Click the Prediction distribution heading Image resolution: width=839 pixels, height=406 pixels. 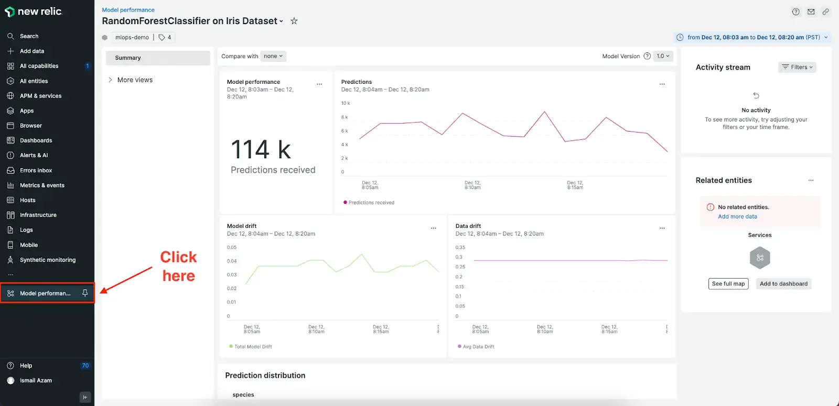265,376
